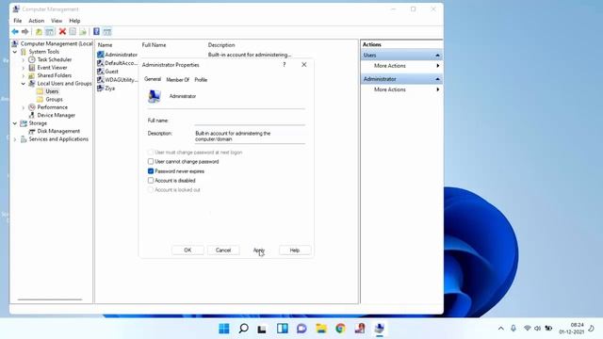Toggle Show/Hide Action Pane toolbar icon

(x=107, y=31)
